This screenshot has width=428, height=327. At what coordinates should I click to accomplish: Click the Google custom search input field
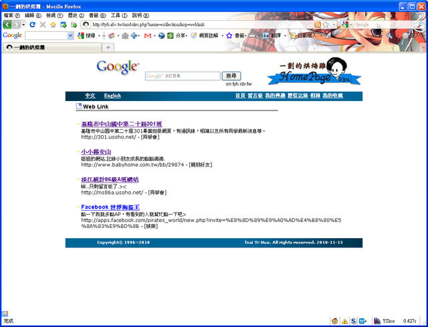[x=182, y=76]
